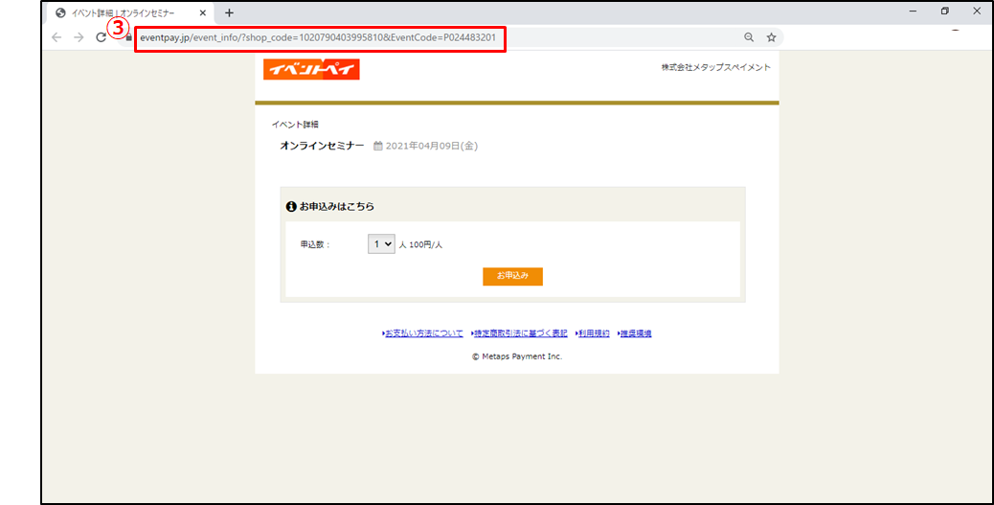Click the browser back arrow

(x=56, y=37)
